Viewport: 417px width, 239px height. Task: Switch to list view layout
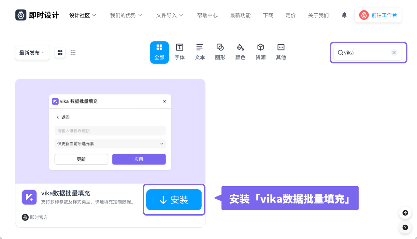tap(73, 52)
